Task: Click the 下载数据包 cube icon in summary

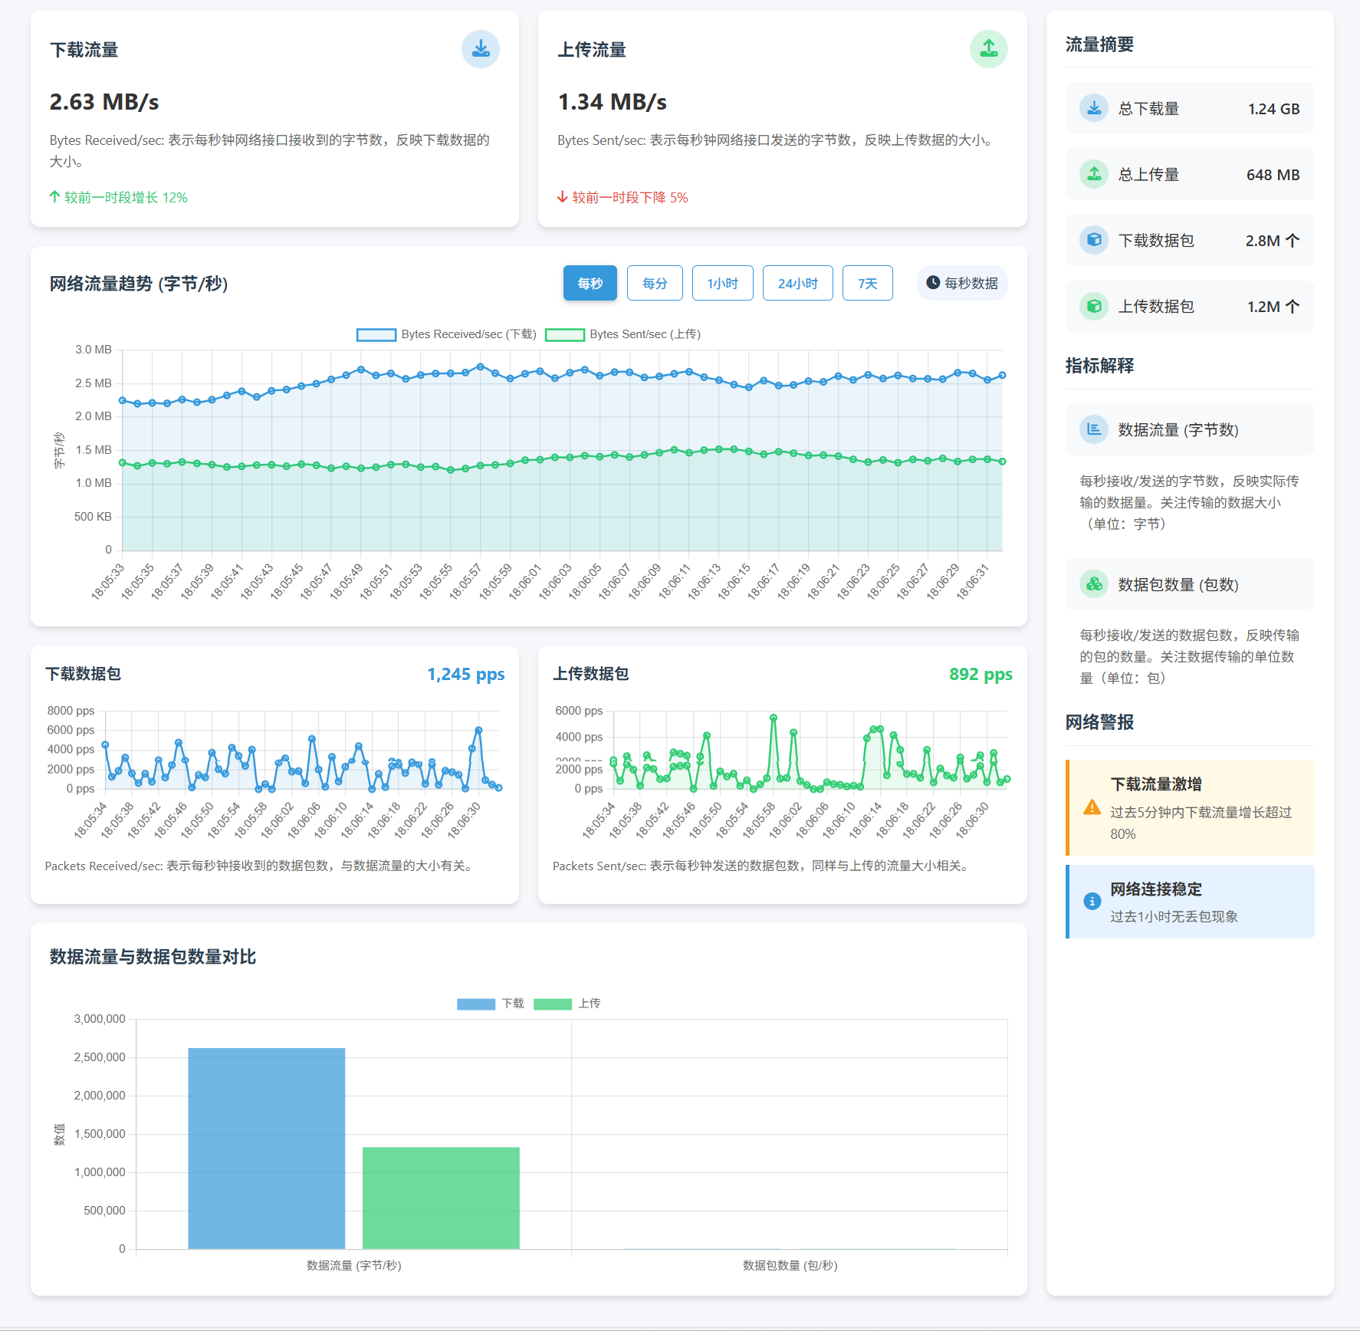Action: click(1094, 240)
